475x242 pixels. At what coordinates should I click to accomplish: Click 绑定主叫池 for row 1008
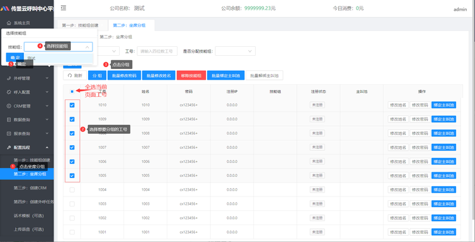(x=444, y=133)
